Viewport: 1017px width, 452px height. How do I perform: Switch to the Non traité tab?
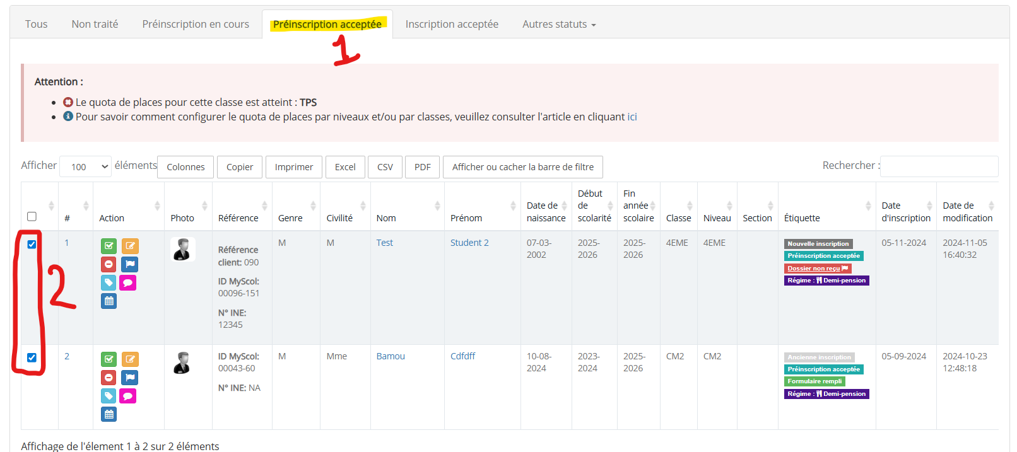(x=95, y=25)
